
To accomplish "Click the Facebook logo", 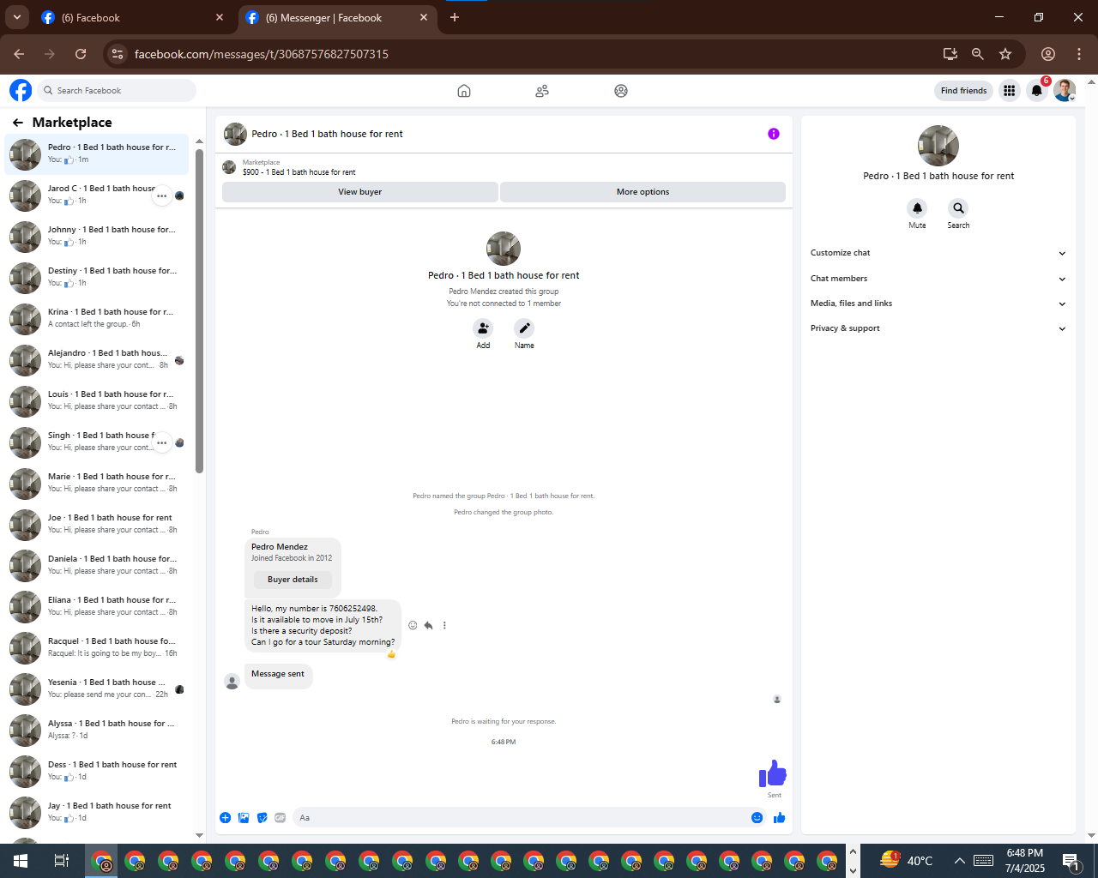I will pos(21,90).
